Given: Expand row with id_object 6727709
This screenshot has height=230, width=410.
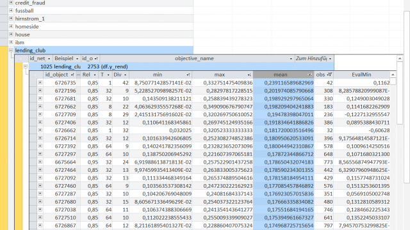Looking at the screenshot, I should pyautogui.click(x=40, y=114).
